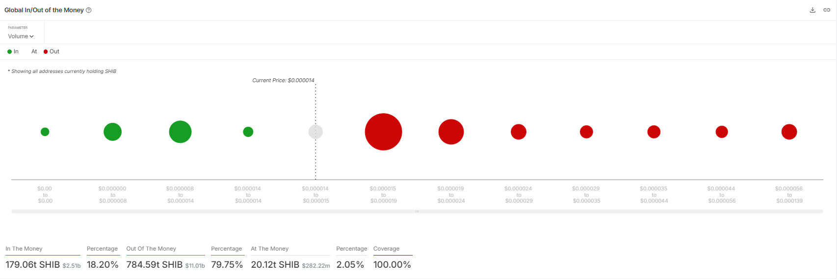
Task: Open the help question-mark icon beside title
Action: tap(89, 10)
